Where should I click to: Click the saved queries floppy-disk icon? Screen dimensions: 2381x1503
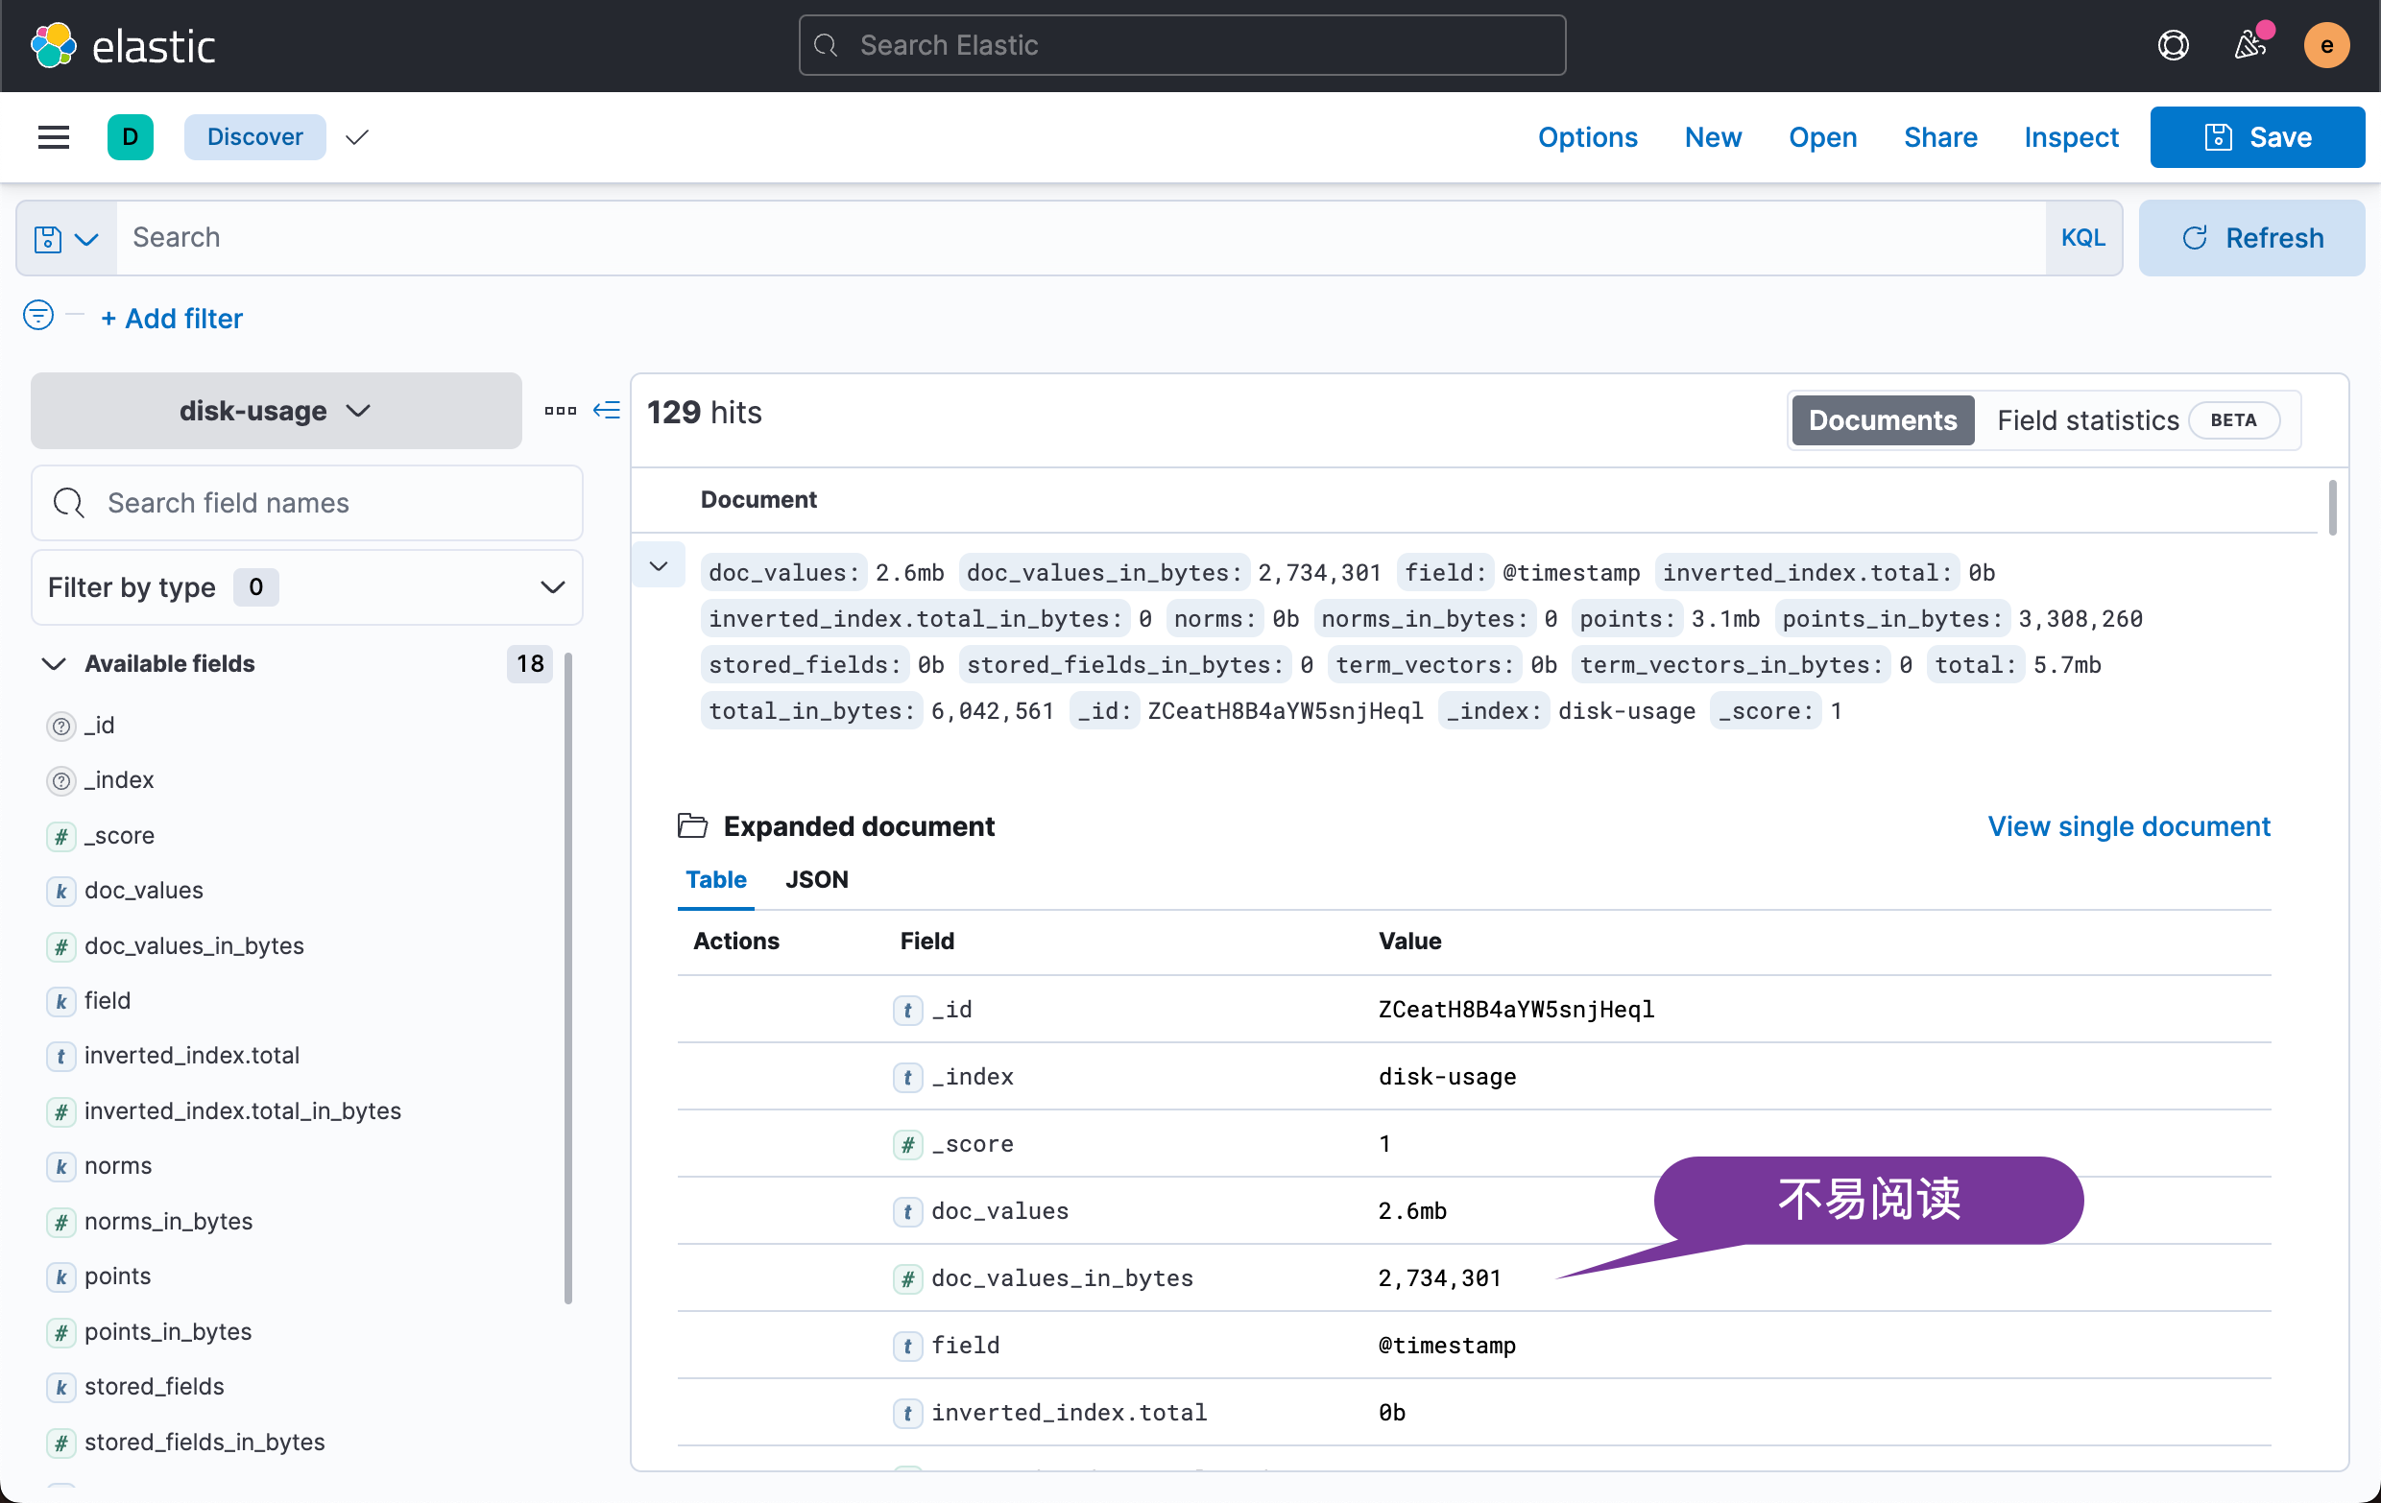47,237
